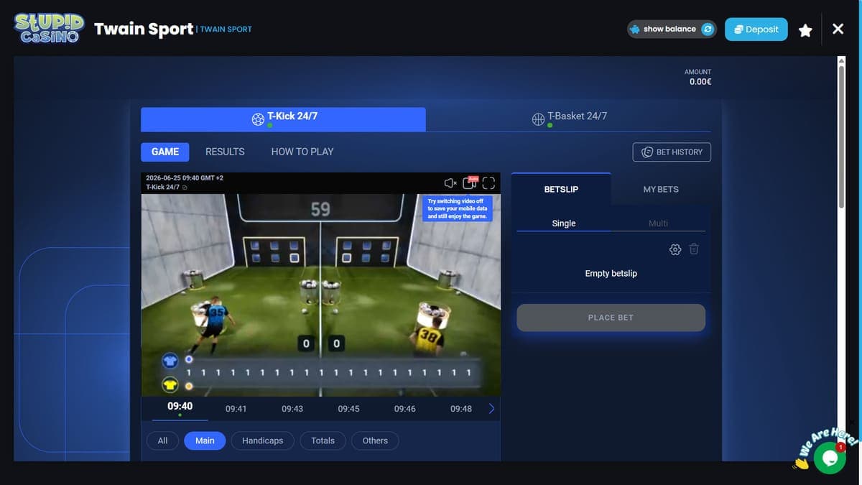The height and width of the screenshot is (485, 862).
Task: Open the RESULTS tab
Action: coord(225,152)
